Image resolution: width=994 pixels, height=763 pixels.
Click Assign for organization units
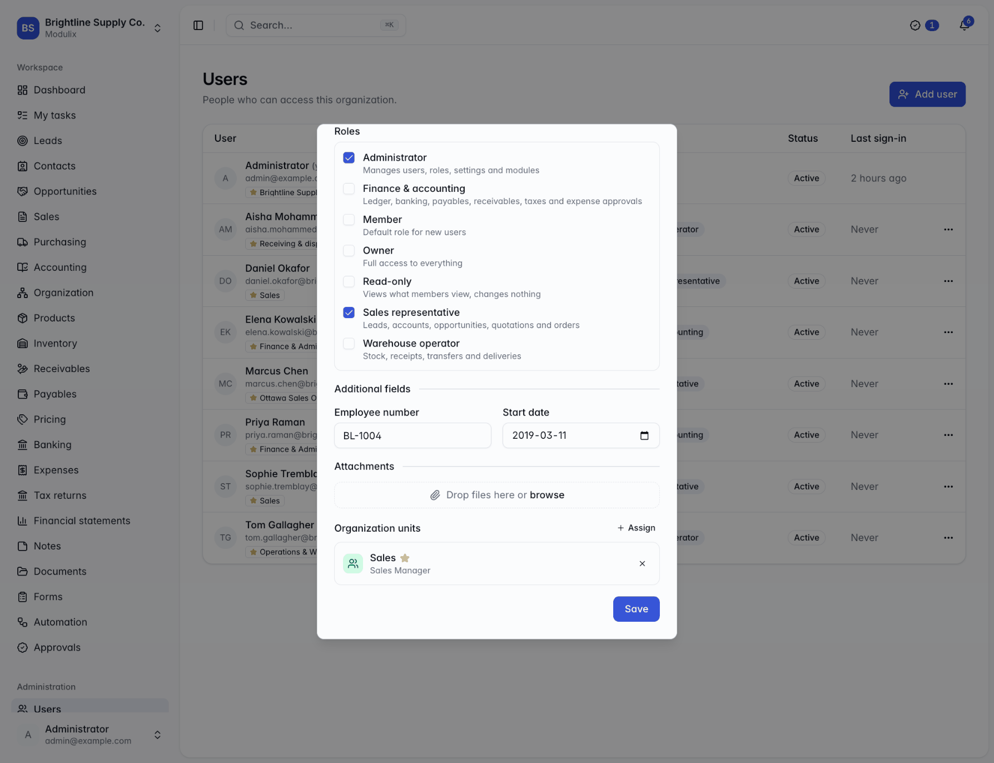coord(636,528)
